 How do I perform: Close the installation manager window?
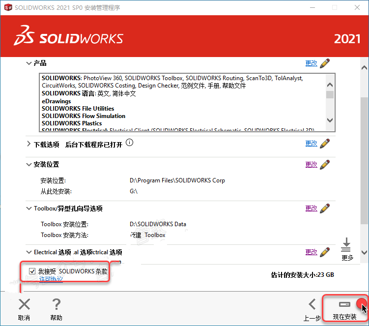pos(357,7)
